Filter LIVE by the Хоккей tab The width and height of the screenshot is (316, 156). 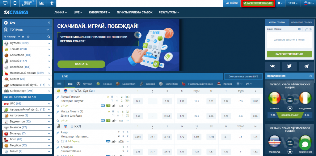[x=147, y=84]
